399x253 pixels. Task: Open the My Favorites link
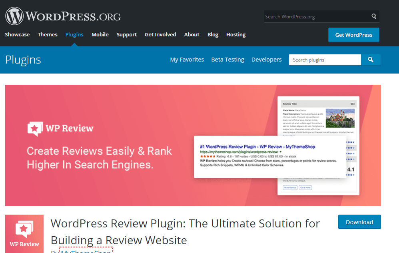(187, 60)
